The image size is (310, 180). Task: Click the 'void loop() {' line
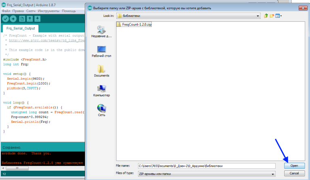coord(16,103)
